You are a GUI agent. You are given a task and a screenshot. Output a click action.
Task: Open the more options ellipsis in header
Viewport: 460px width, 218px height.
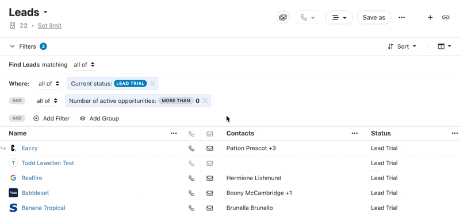[401, 18]
